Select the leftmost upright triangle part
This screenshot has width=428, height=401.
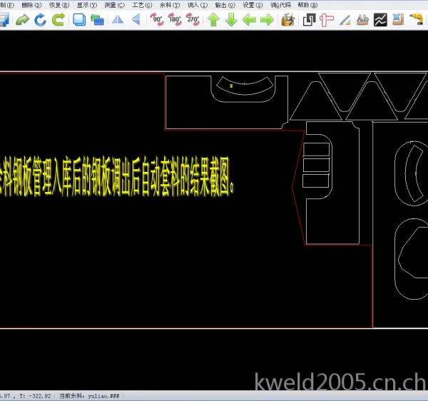point(316,101)
